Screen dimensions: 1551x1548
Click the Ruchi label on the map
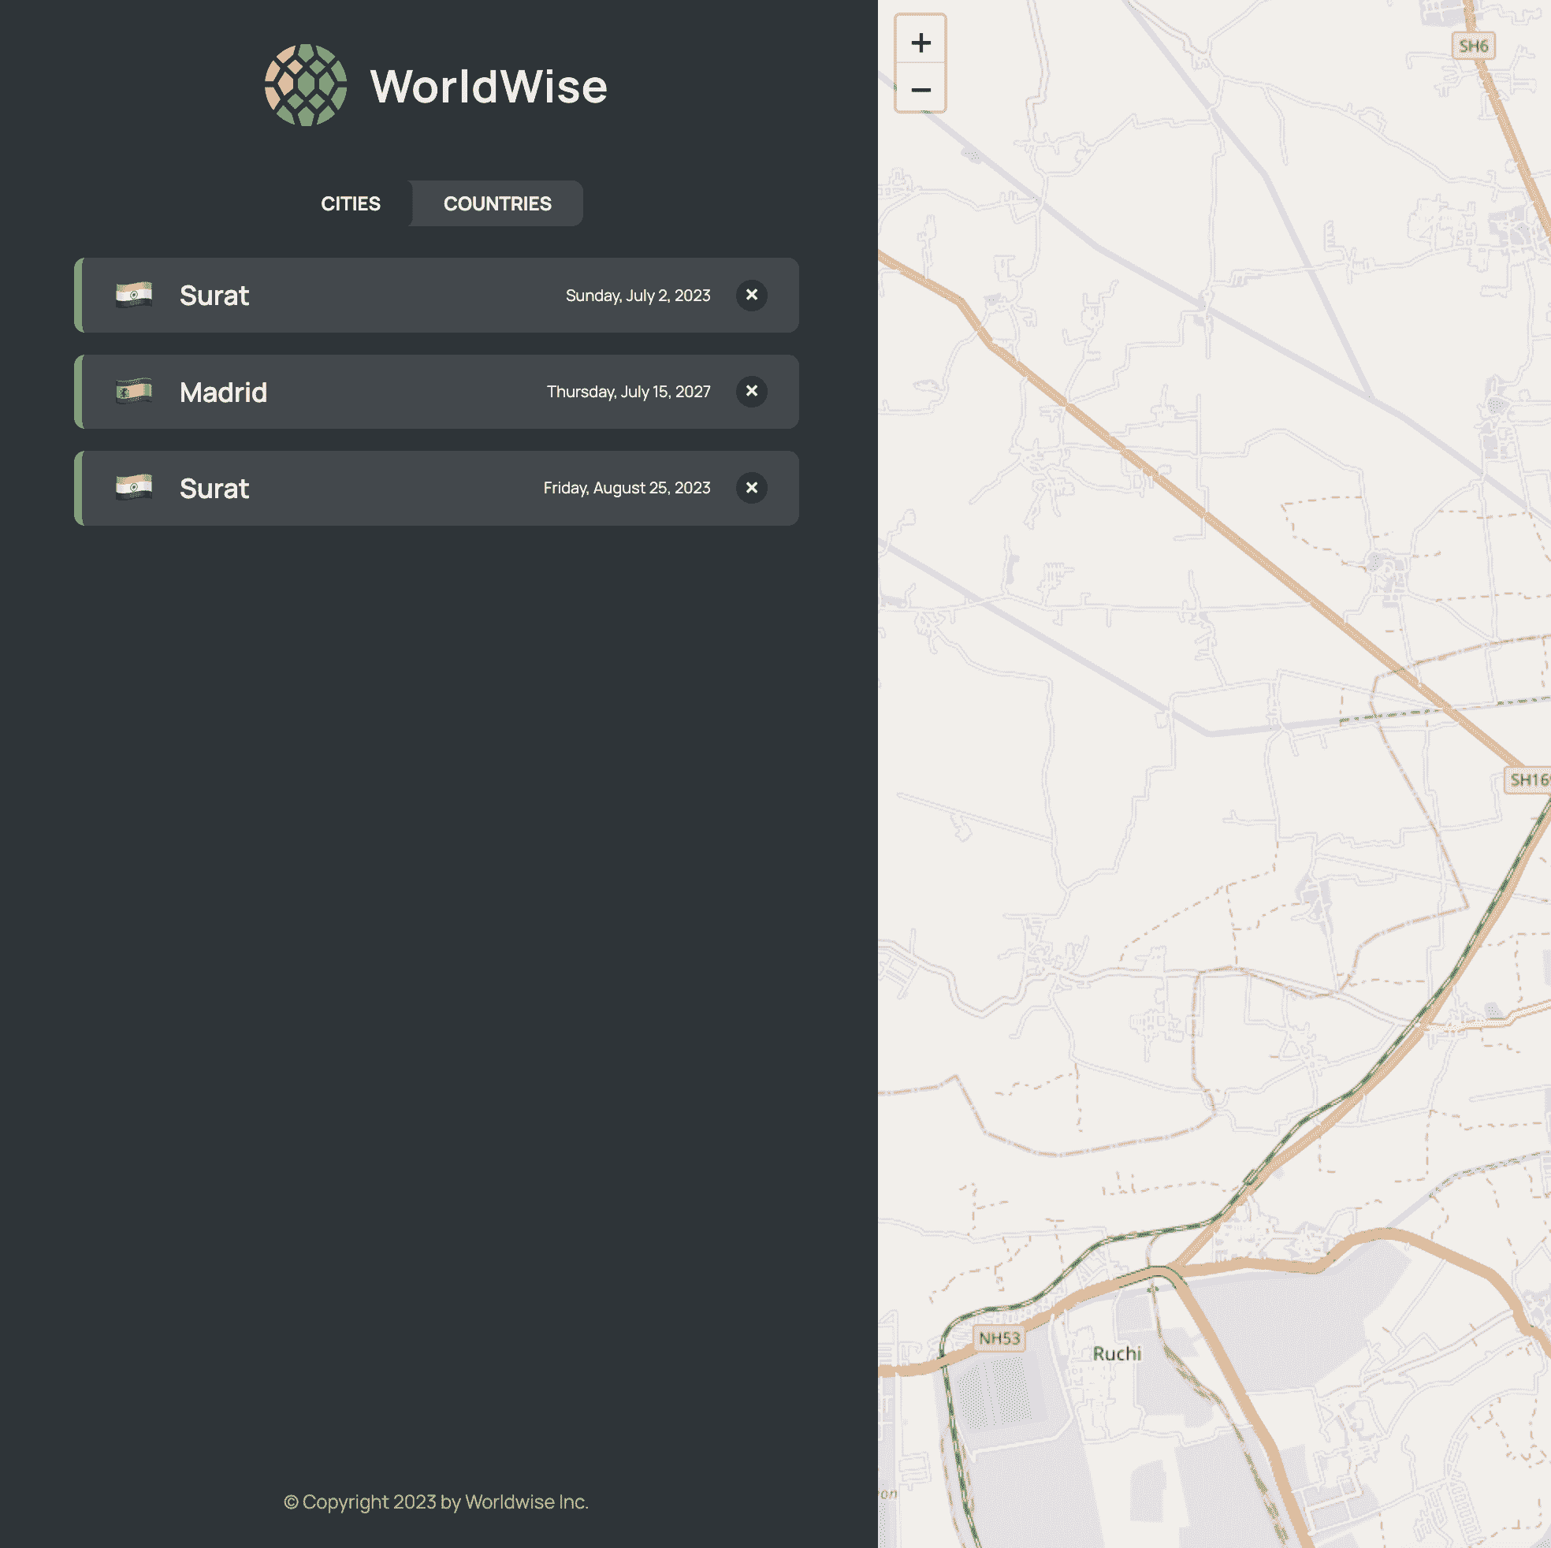point(1119,1353)
